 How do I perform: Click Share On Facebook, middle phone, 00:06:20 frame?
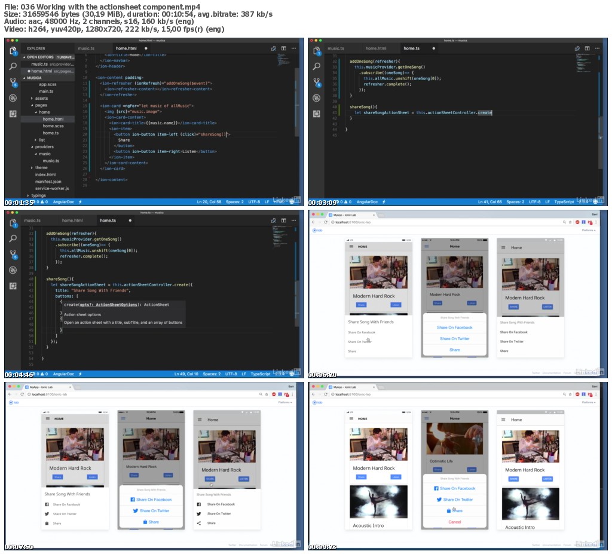point(455,327)
